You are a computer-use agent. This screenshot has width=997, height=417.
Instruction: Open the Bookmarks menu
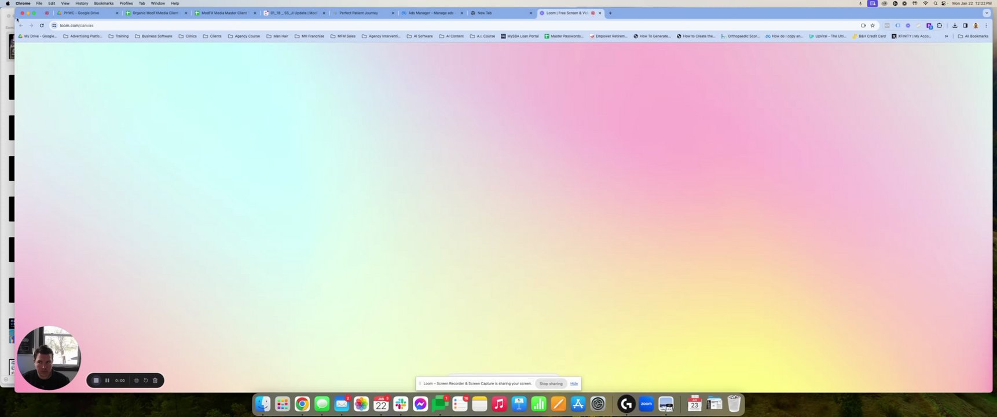point(104,3)
